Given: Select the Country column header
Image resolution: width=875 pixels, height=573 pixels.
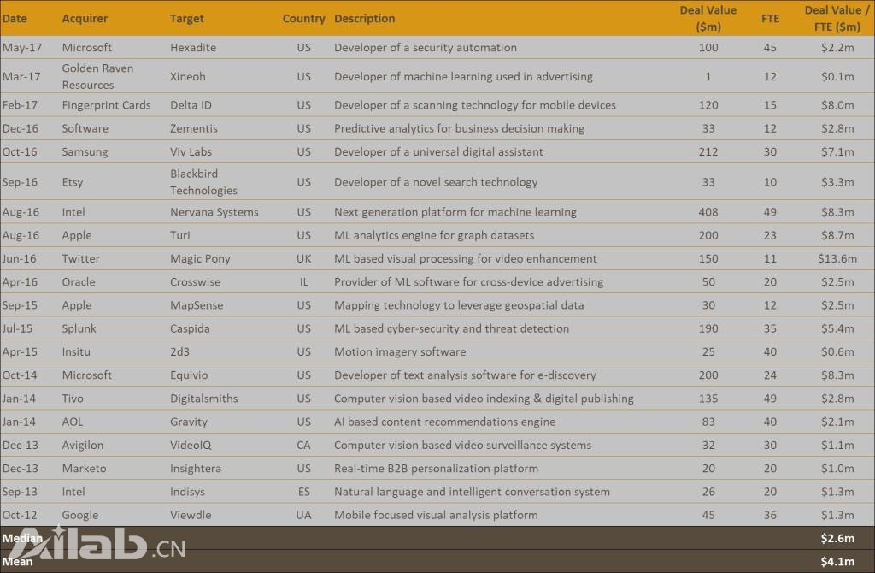Looking at the screenshot, I should (303, 19).
